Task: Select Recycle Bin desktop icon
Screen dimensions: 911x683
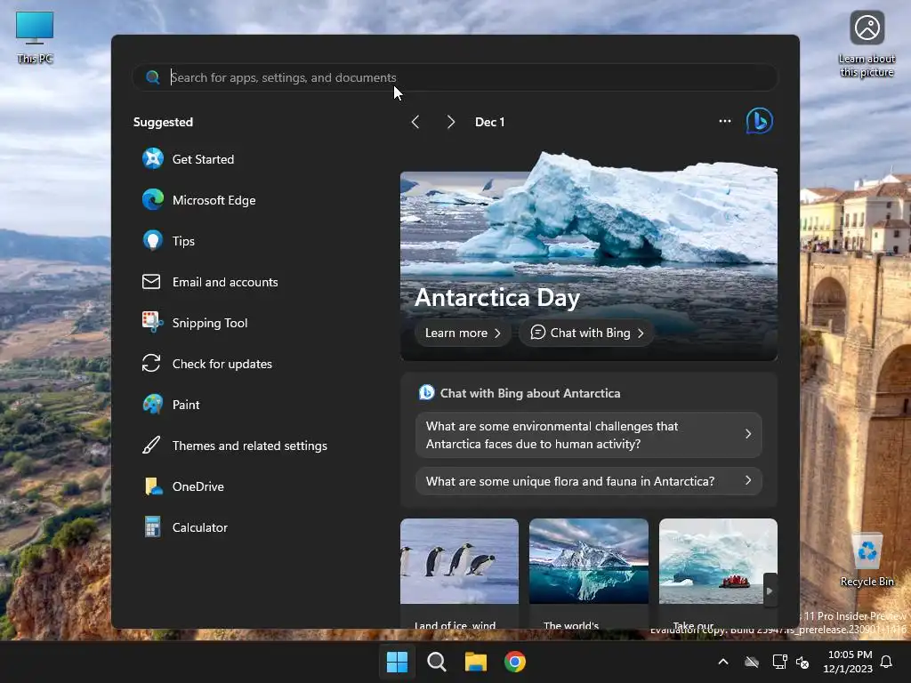Action: (867, 560)
